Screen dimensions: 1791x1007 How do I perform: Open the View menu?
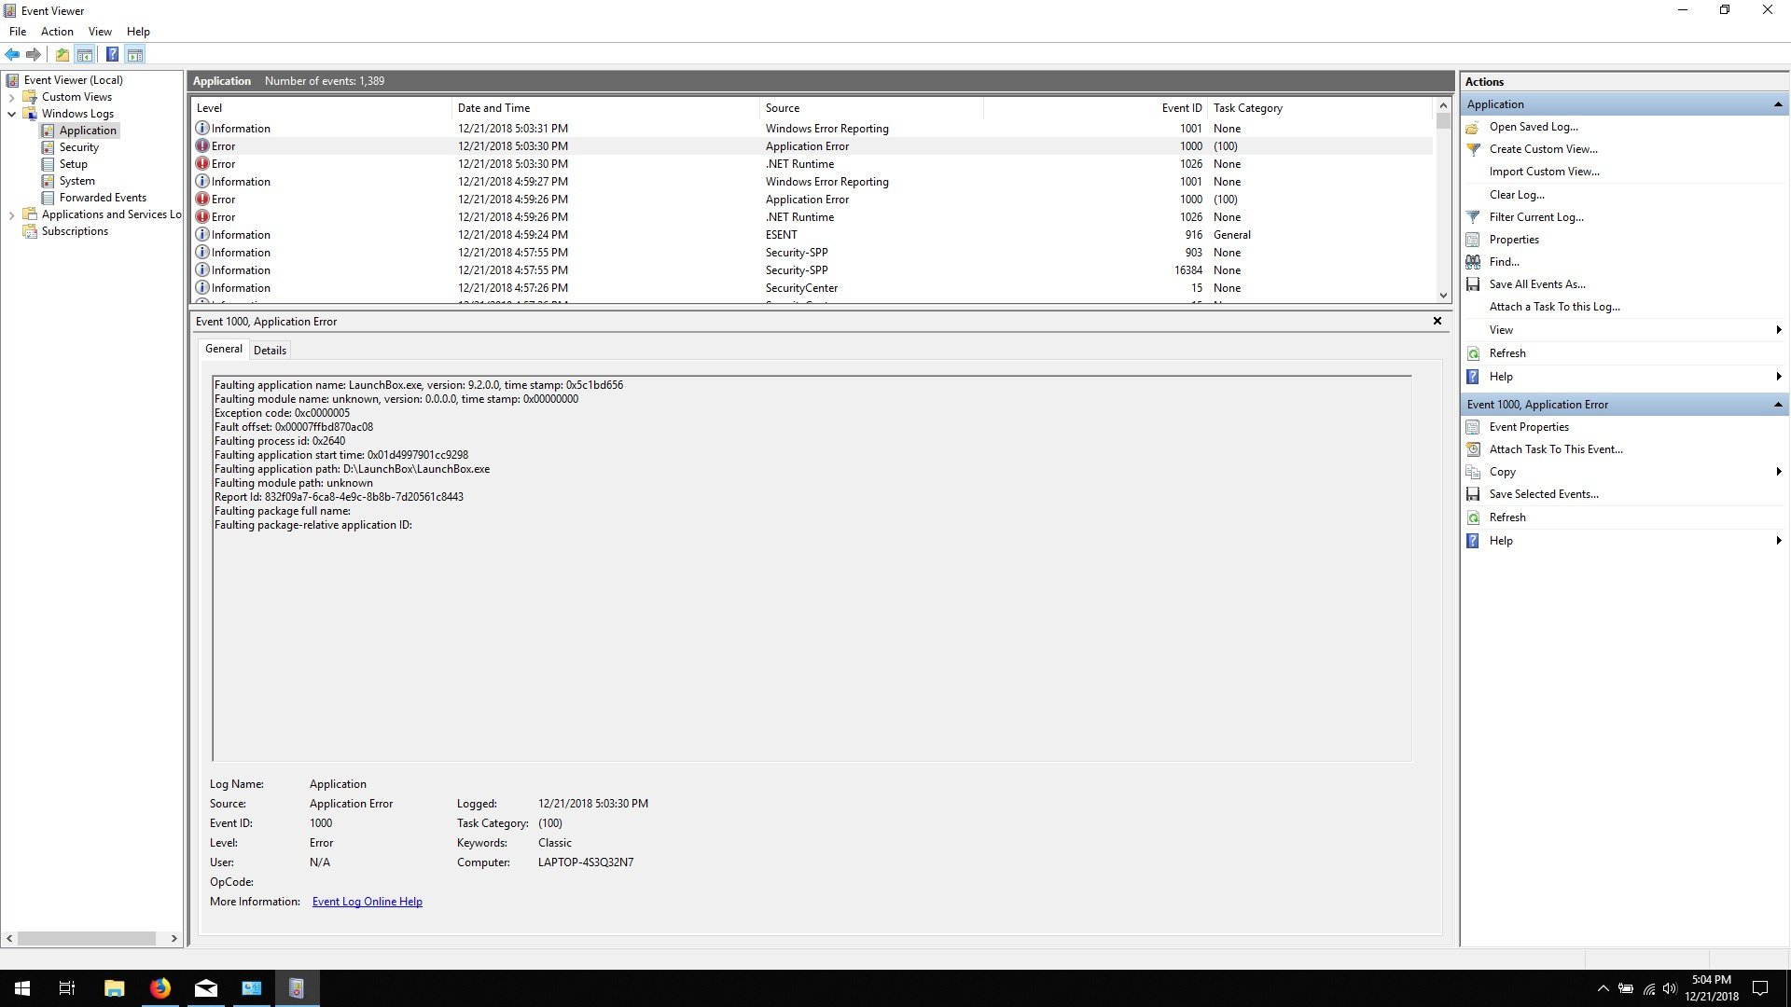(100, 32)
